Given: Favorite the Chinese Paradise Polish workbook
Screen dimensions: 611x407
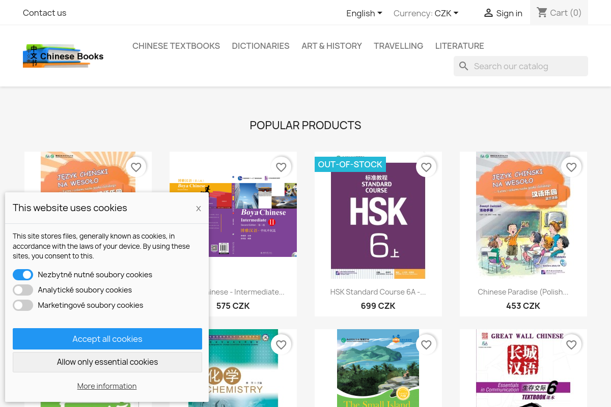Looking at the screenshot, I should tap(571, 167).
